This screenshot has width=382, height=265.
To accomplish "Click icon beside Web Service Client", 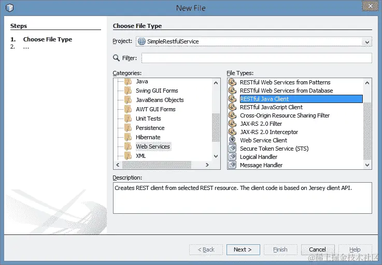I will click(232, 140).
